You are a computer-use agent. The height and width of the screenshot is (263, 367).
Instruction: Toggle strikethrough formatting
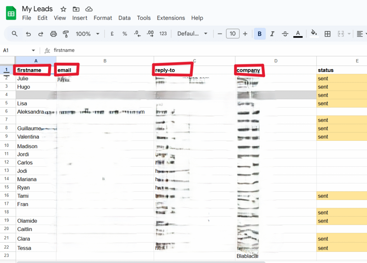point(285,33)
